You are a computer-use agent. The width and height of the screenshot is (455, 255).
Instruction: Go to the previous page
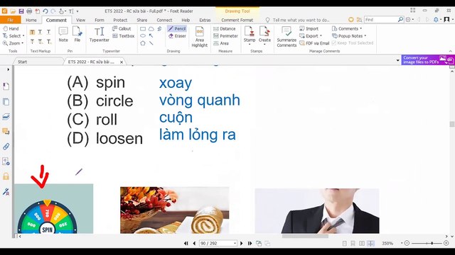194,244
